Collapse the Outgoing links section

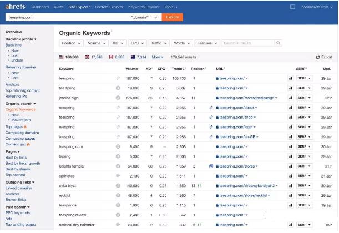point(20,182)
